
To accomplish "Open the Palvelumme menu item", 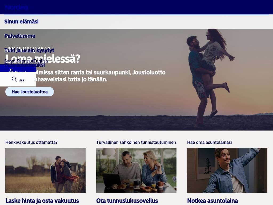I will pos(20,36).
